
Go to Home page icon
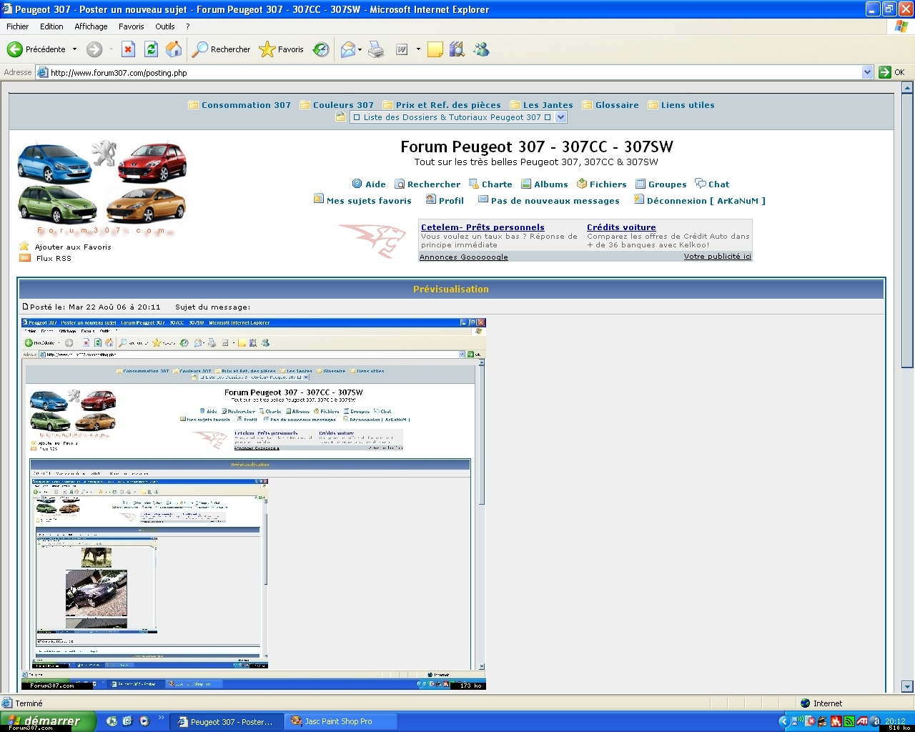click(x=174, y=49)
